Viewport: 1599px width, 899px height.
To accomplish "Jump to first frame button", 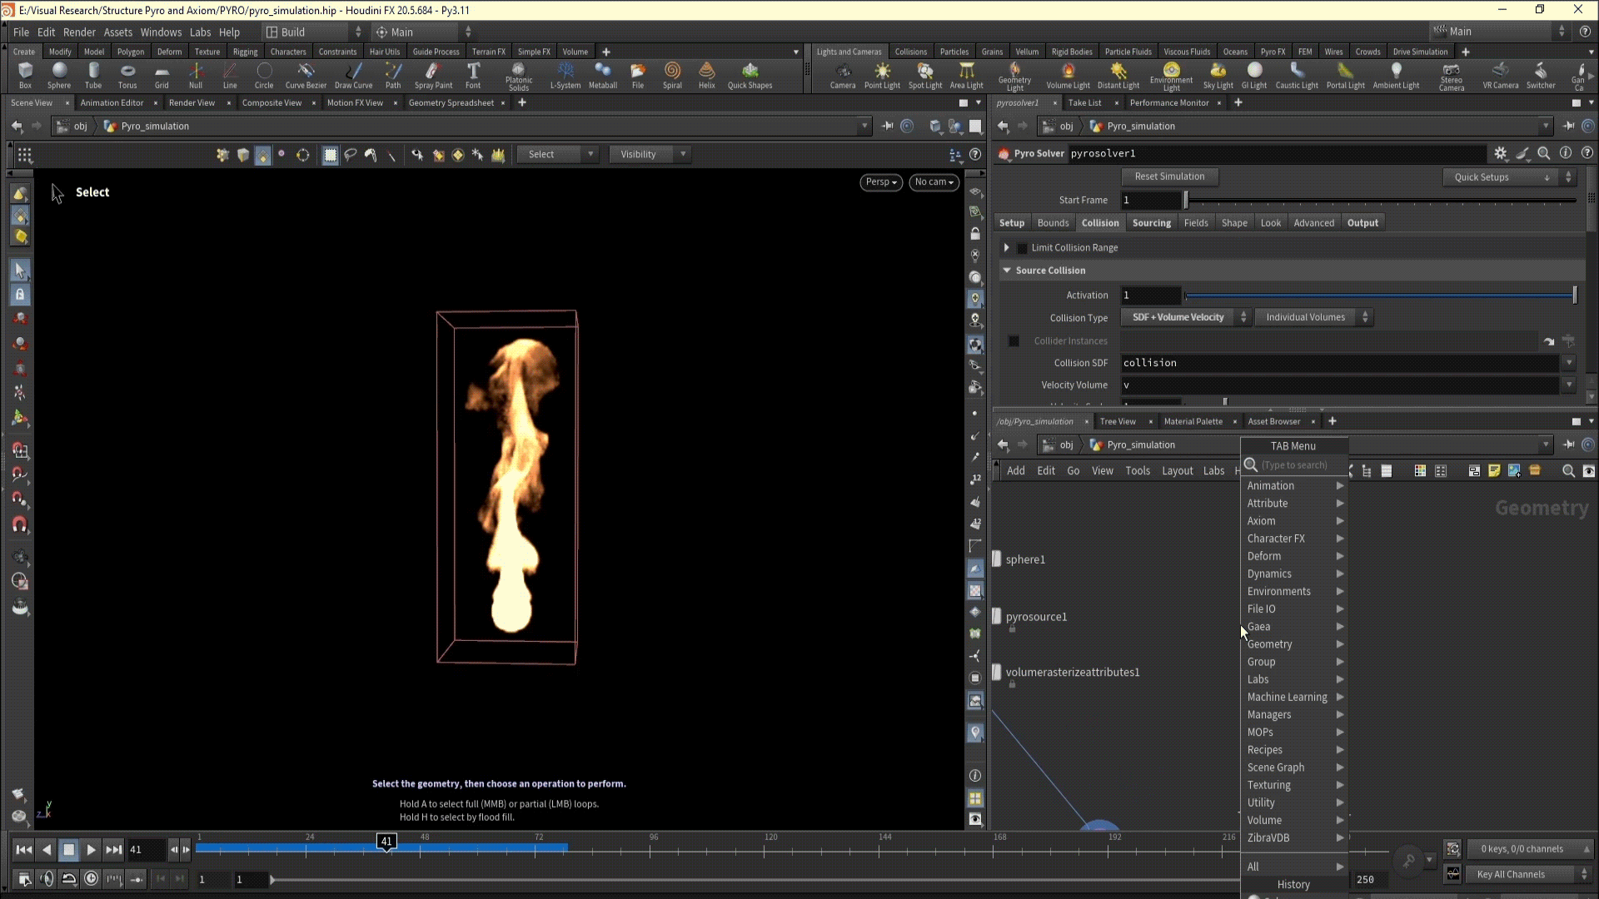I will pos(23,850).
